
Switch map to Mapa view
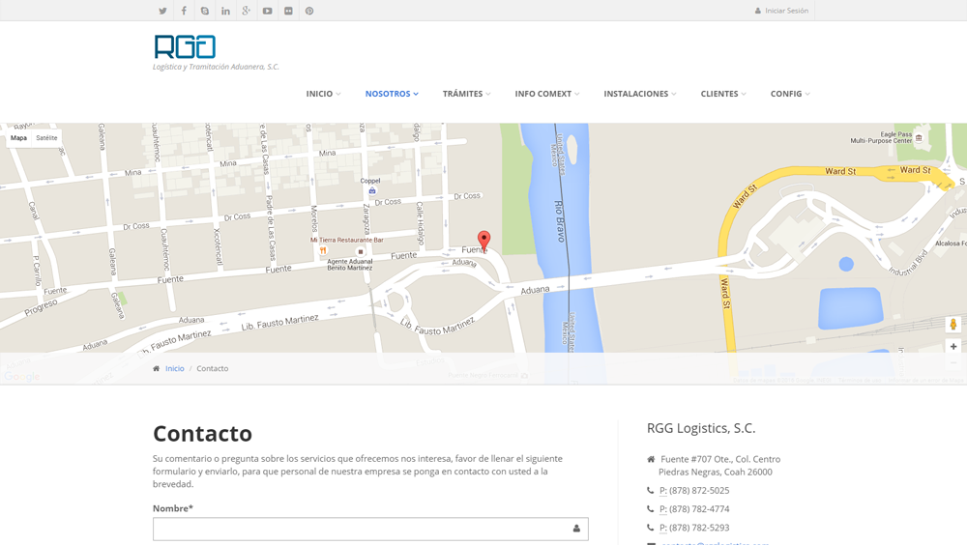pyautogui.click(x=18, y=138)
